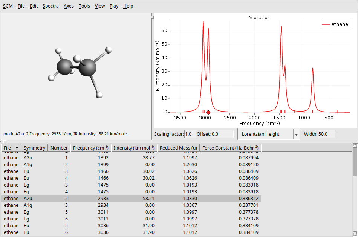Screen dimensions: 358x237
Task: Open the Tools menu
Action: click(85, 6)
